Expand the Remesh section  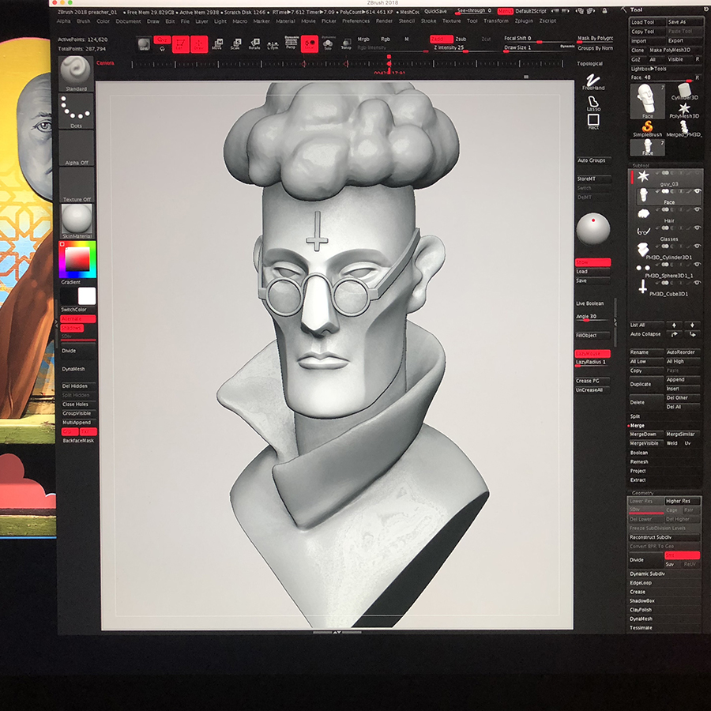(x=639, y=461)
